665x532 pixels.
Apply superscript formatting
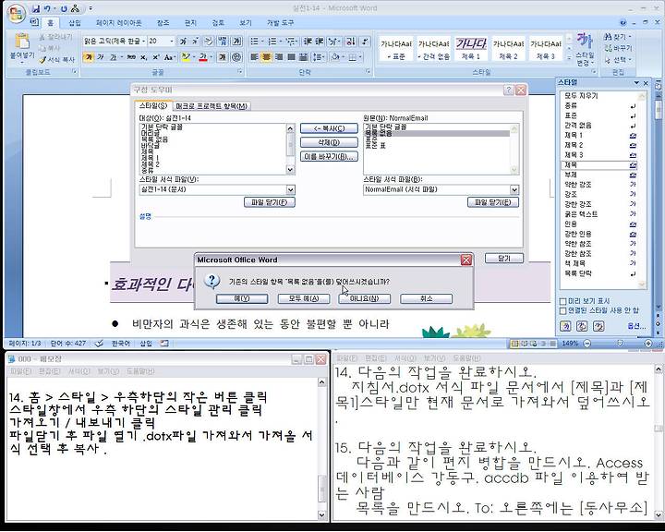pyautogui.click(x=156, y=57)
